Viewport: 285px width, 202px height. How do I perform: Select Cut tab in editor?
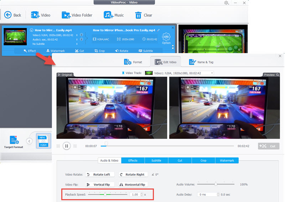pos(180,160)
